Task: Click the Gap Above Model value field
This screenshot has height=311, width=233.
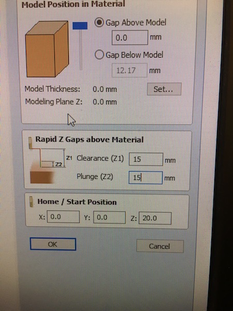Action: click(x=130, y=37)
